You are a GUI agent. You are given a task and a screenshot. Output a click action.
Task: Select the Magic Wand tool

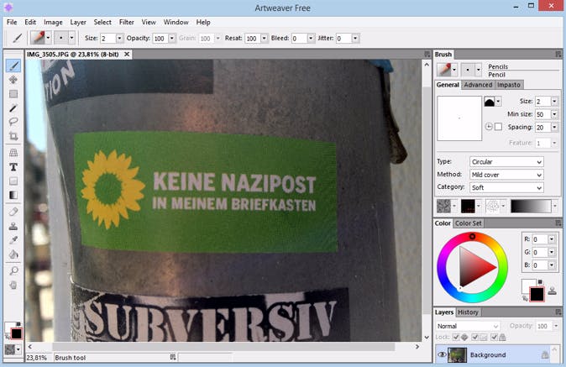13,107
